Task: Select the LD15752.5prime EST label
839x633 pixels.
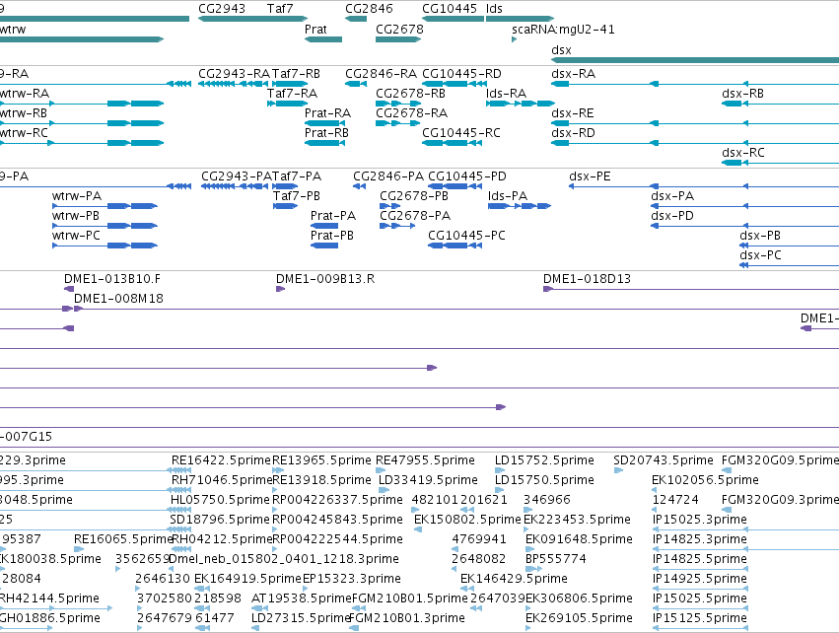Action: [x=544, y=460]
